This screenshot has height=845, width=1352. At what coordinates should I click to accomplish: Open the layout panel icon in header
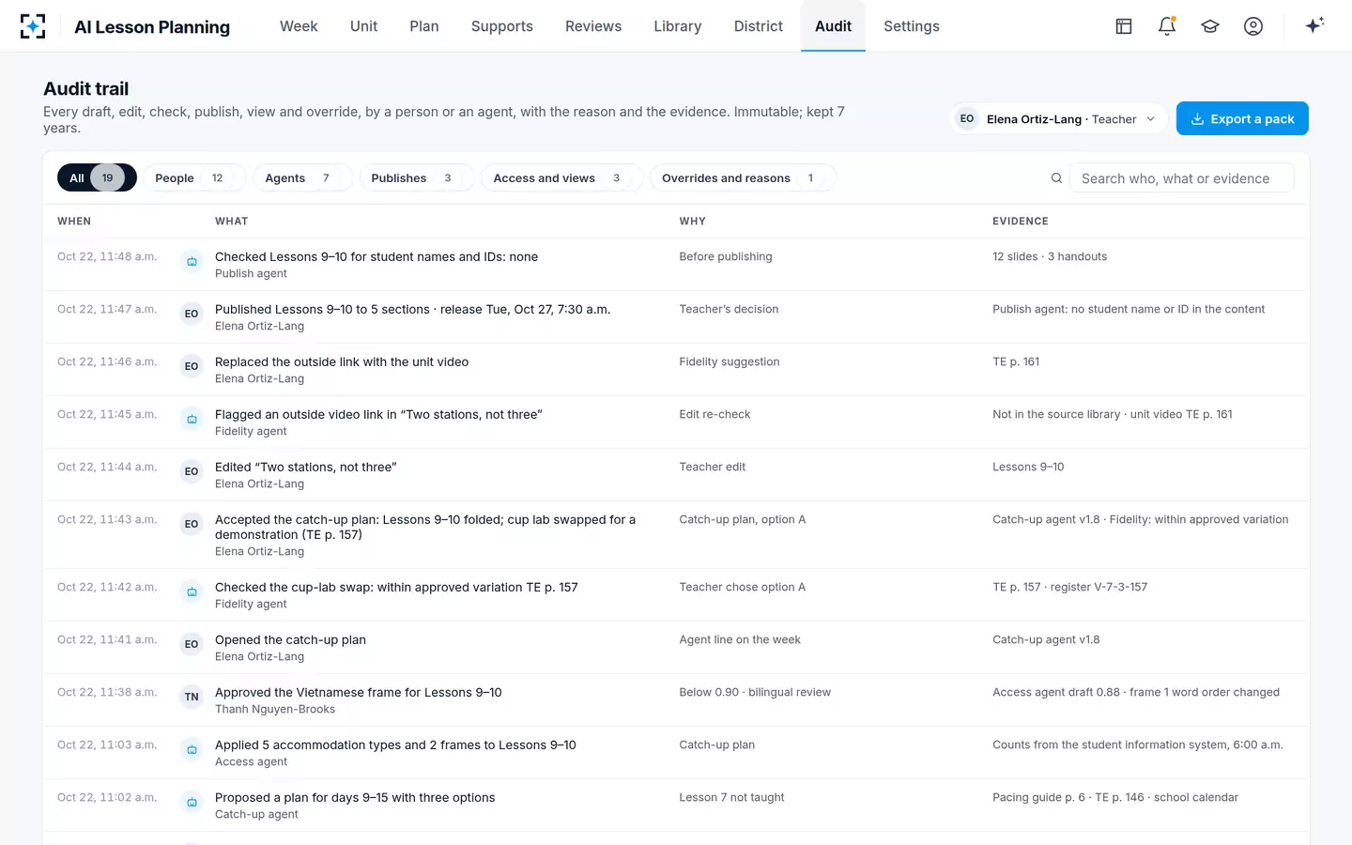1124,26
